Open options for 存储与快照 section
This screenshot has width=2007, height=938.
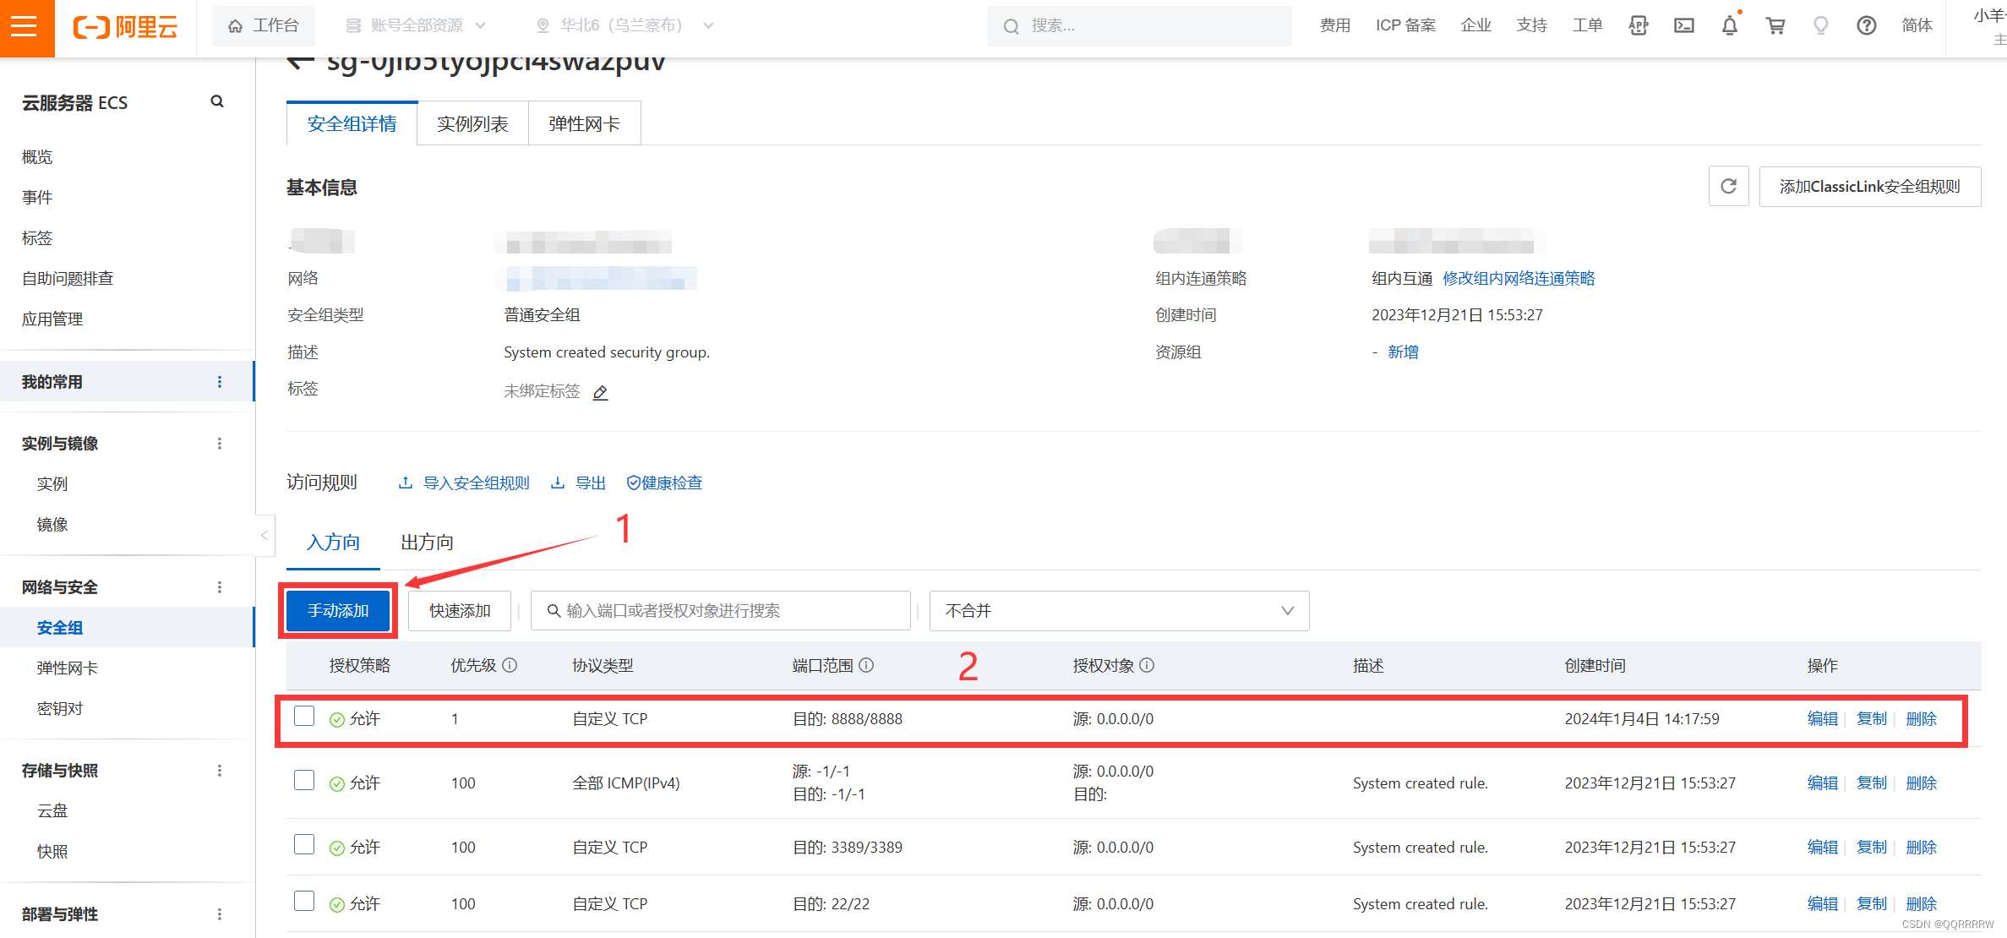(x=220, y=771)
